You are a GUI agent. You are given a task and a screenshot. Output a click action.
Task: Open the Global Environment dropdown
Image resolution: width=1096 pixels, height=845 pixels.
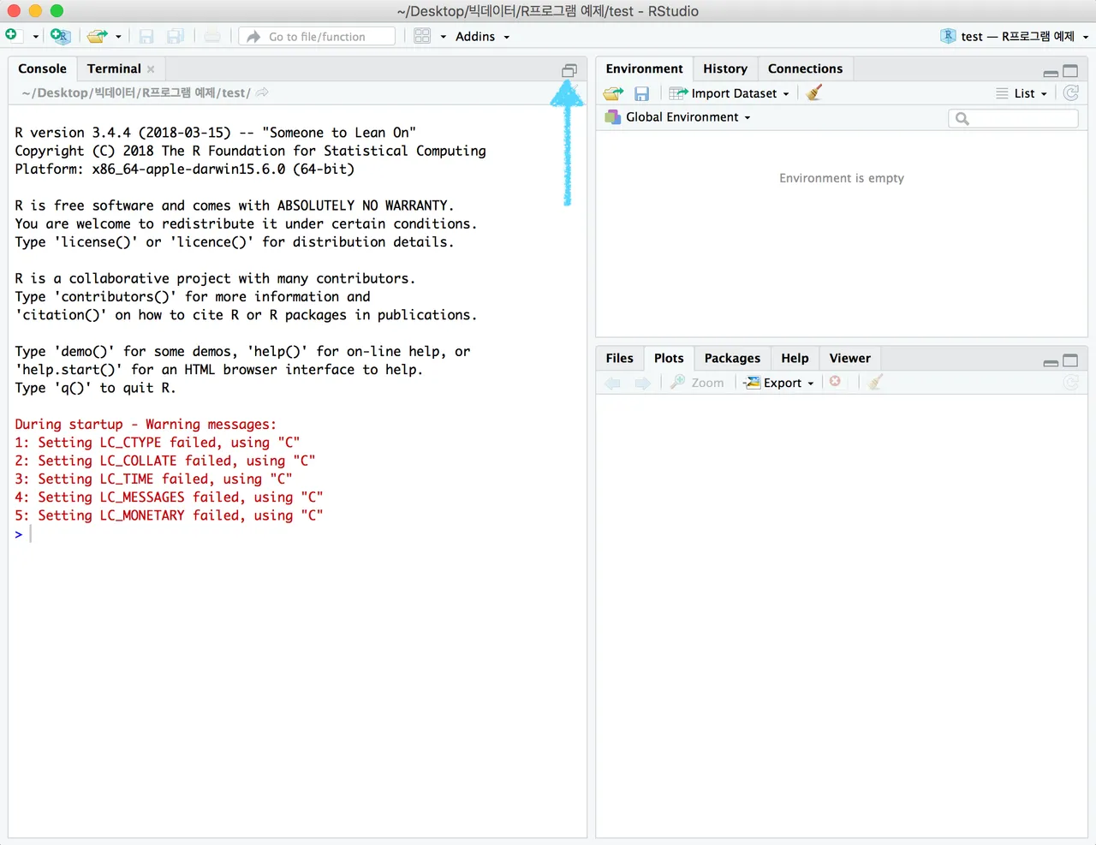coord(677,117)
